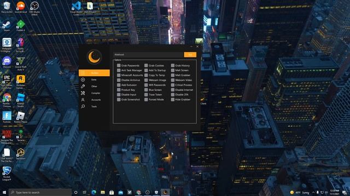
Task: Toggle the Add To Startup checkbox
Action: (x=146, y=70)
